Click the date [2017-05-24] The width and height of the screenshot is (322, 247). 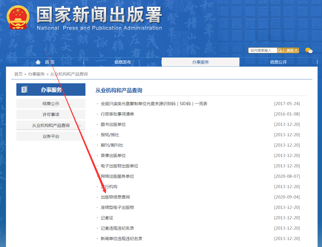pyautogui.click(x=287, y=104)
